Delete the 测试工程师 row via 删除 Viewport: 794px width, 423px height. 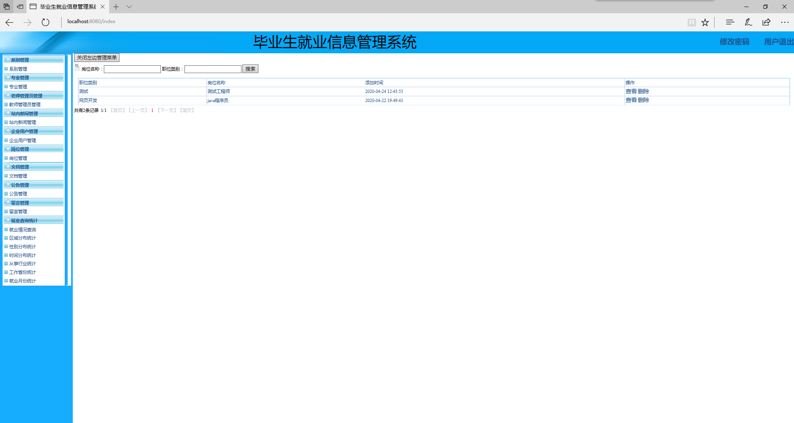pos(643,91)
